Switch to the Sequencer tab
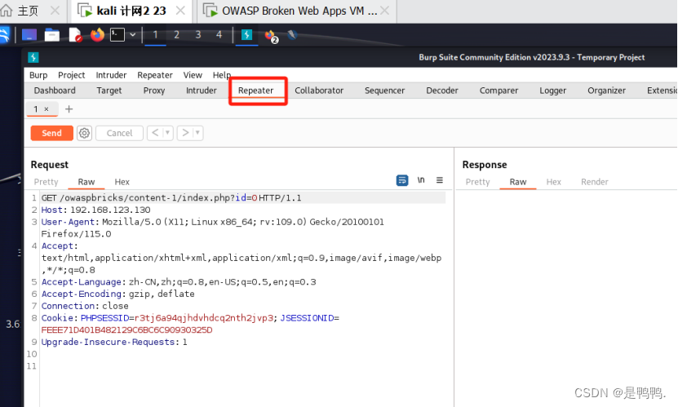 (385, 91)
